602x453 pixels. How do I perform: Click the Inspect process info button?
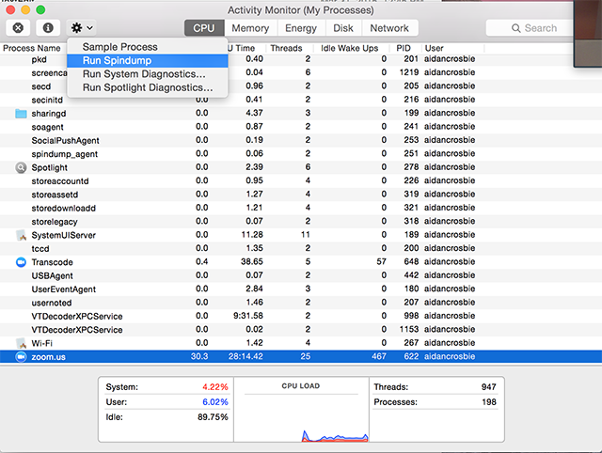pos(48,28)
